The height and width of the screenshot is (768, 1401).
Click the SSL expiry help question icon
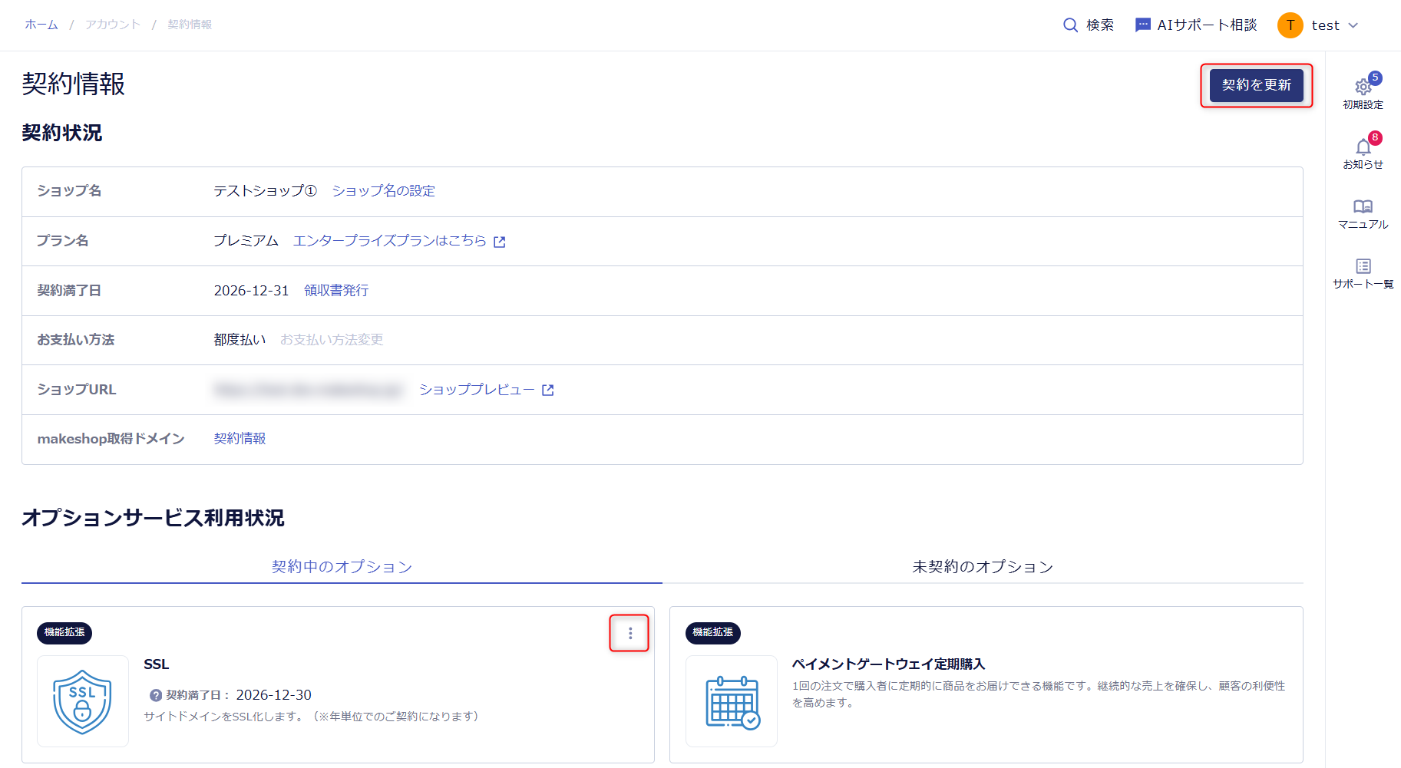pyautogui.click(x=156, y=695)
